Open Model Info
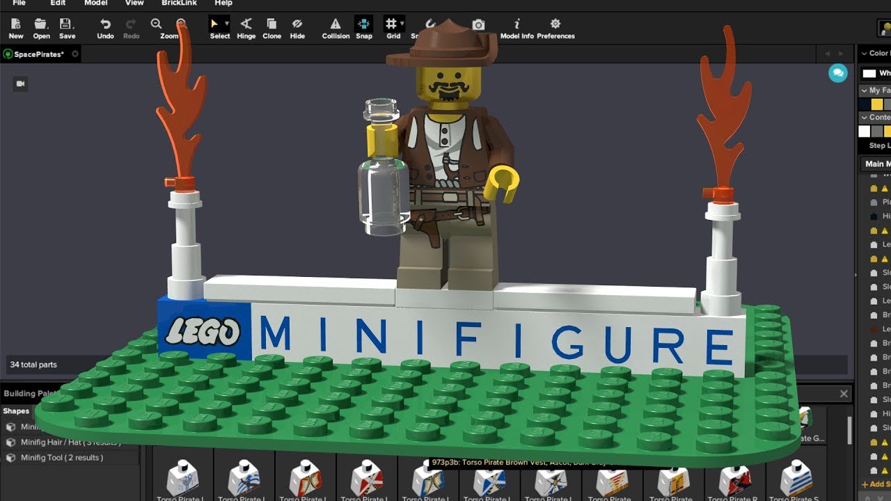 [517, 29]
